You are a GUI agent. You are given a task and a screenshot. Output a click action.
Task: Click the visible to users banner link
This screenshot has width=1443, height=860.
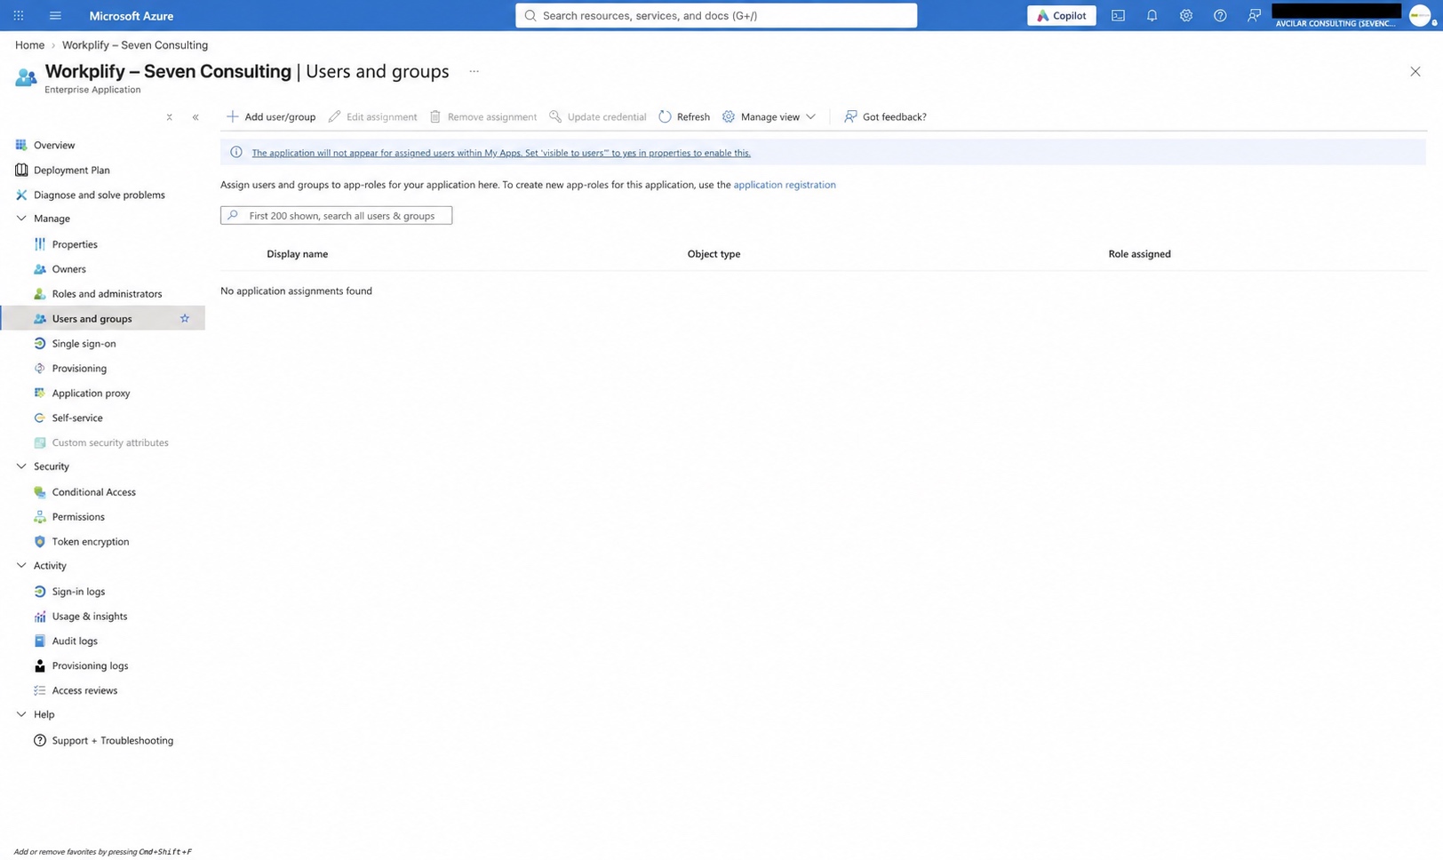point(501,153)
